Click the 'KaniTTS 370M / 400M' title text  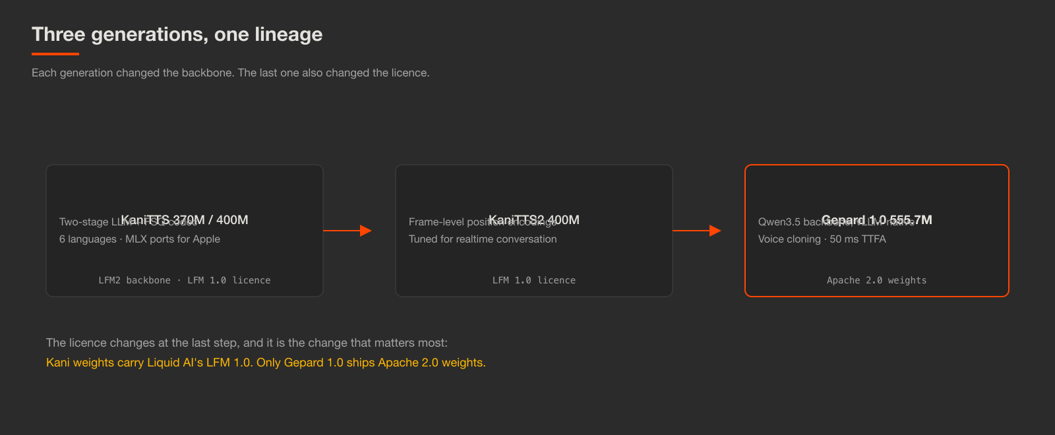pos(185,219)
